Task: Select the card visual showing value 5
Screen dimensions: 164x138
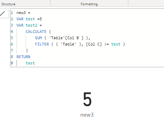Action: [87, 104]
